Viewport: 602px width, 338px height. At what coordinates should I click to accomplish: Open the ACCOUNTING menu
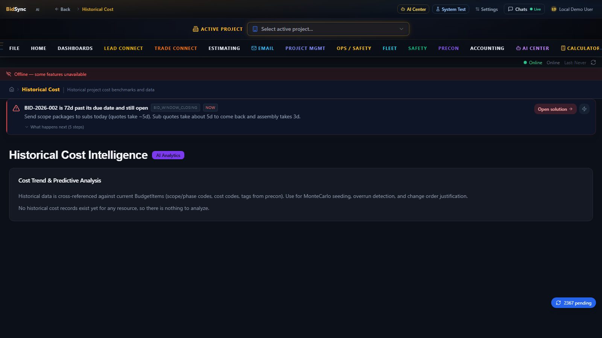pos(487,48)
